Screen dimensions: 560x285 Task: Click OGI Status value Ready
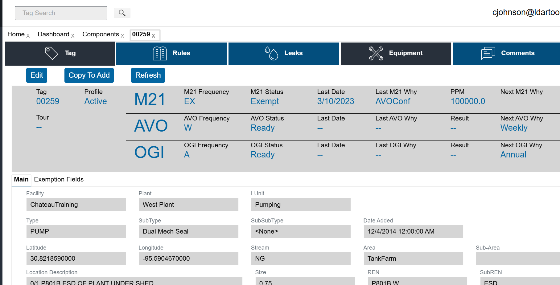point(262,155)
